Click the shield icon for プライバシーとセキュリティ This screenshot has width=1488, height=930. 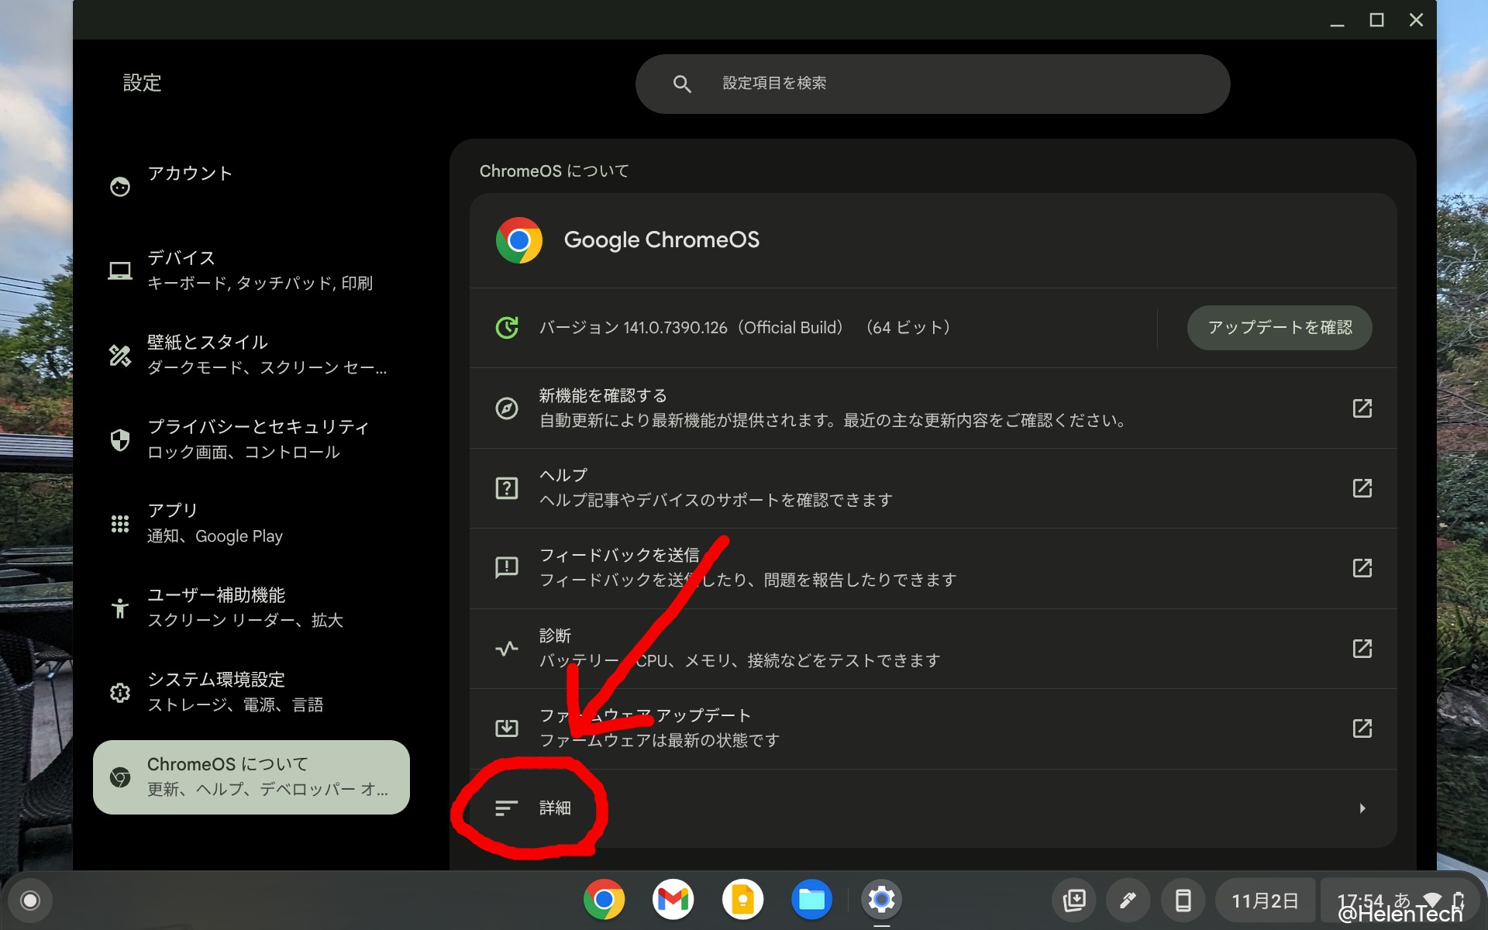click(120, 439)
